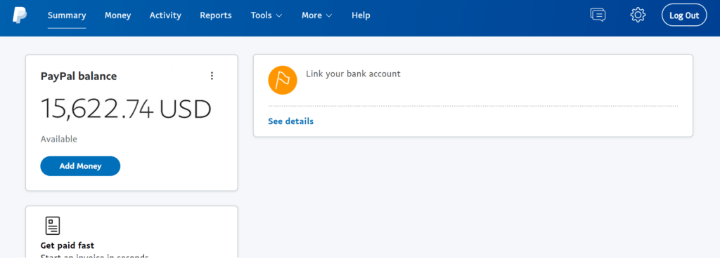720x258 pixels.
Task: Click Link your bank account text
Action: coord(353,74)
